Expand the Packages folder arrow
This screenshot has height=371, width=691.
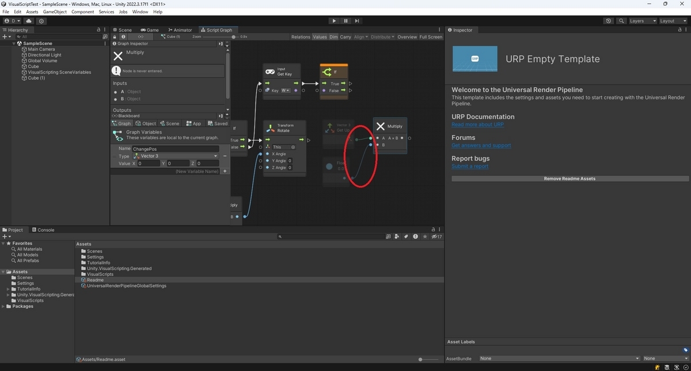[3, 307]
